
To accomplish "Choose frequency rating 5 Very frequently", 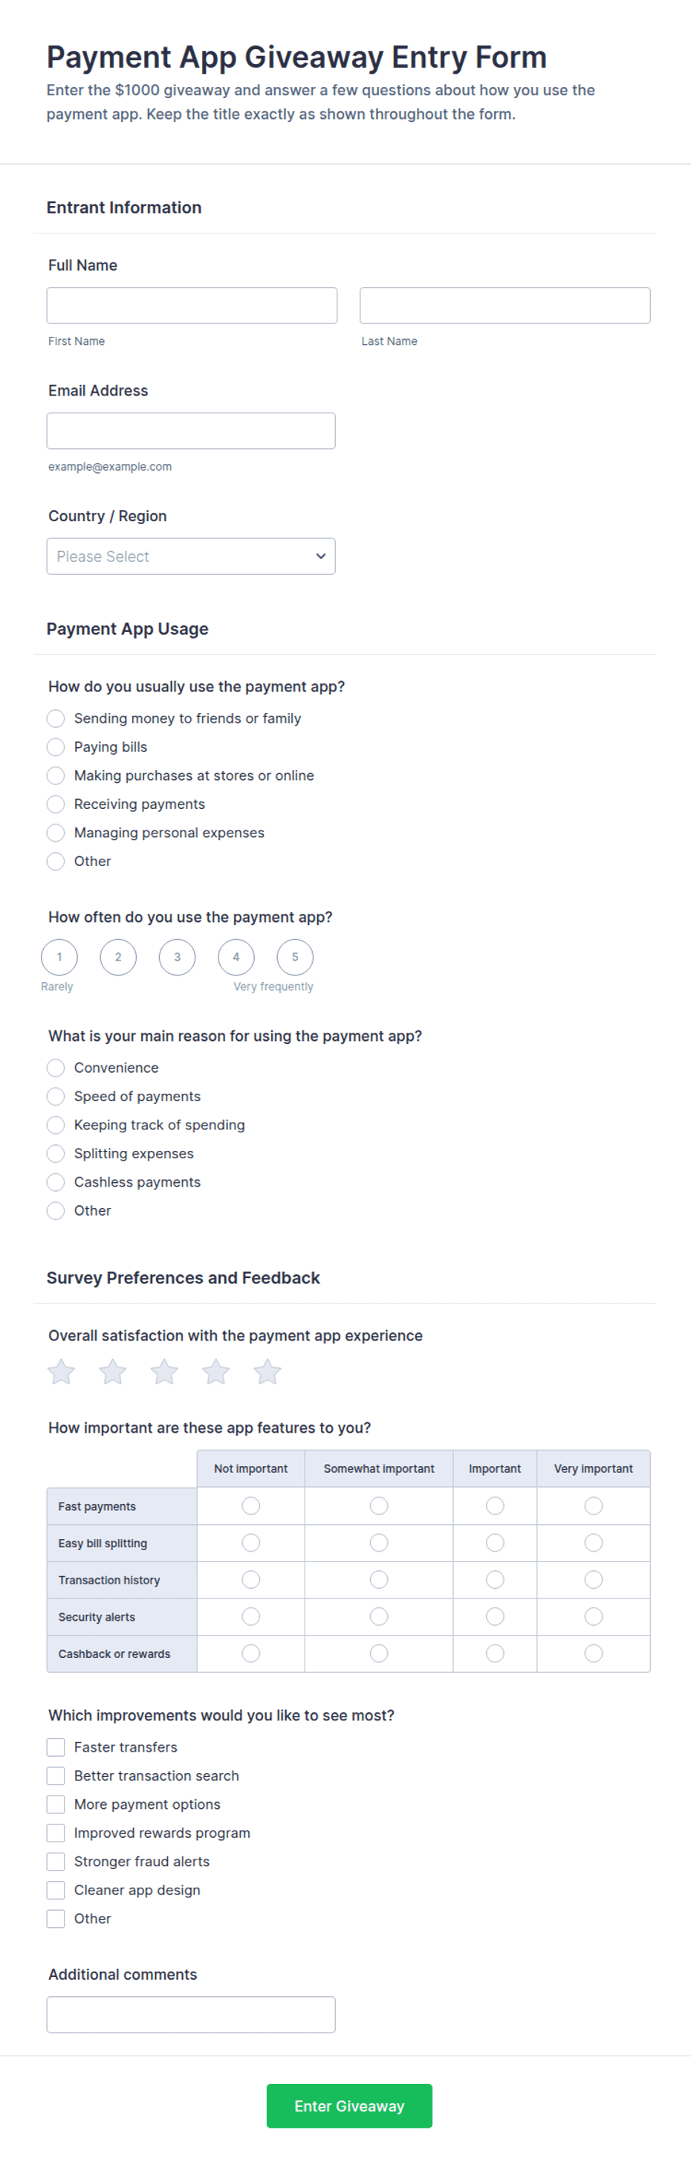I will coord(295,958).
